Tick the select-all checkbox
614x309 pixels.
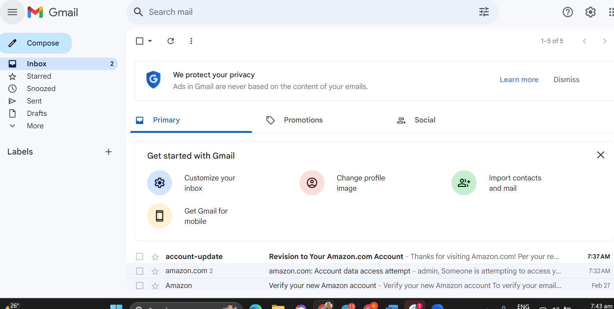[140, 41]
